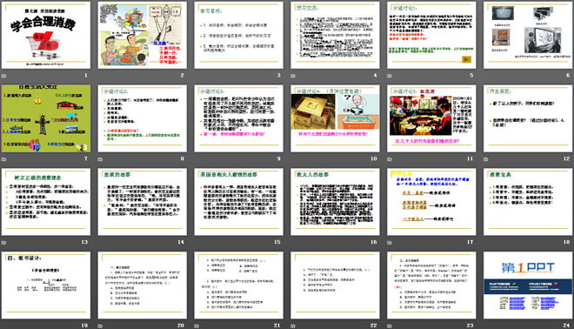Click slide number label 18
Screen dimensions: 574x329
pos(566,242)
